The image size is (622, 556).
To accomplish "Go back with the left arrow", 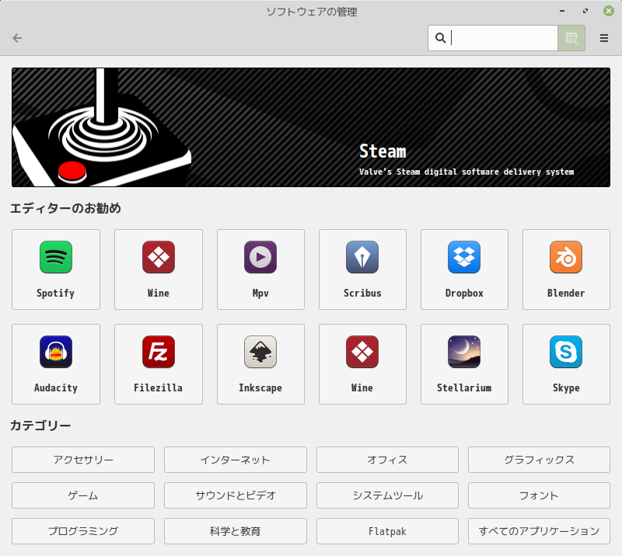I will point(17,38).
